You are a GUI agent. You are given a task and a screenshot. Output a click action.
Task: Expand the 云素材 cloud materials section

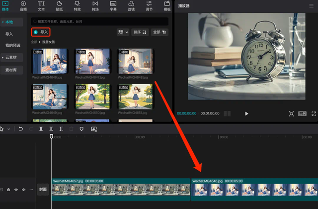11,58
